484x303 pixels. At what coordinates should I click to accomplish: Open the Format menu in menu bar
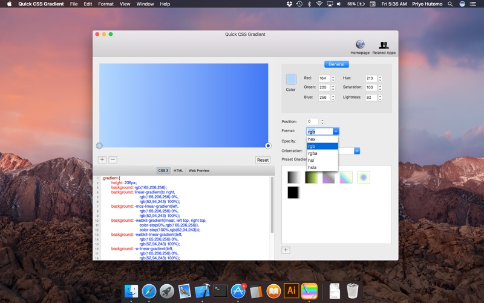pos(106,4)
